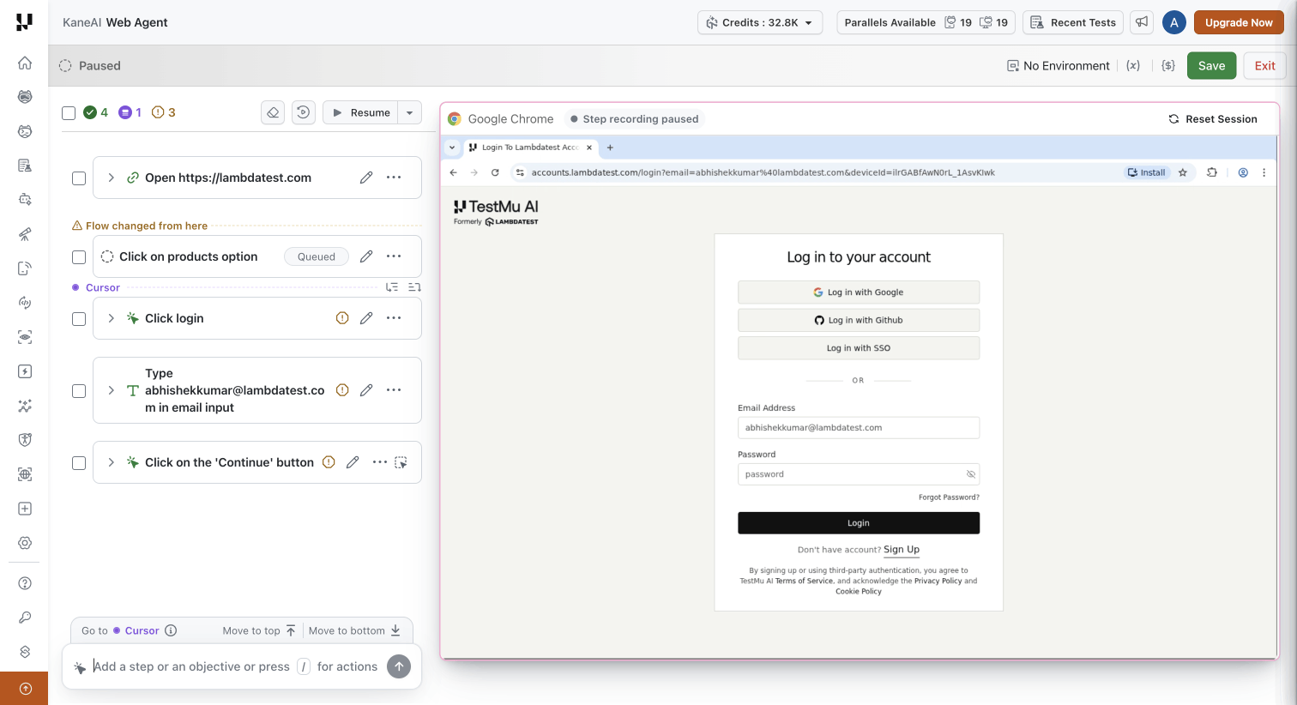Filter steps by the passed count 4
1297x705 pixels.
pos(96,112)
